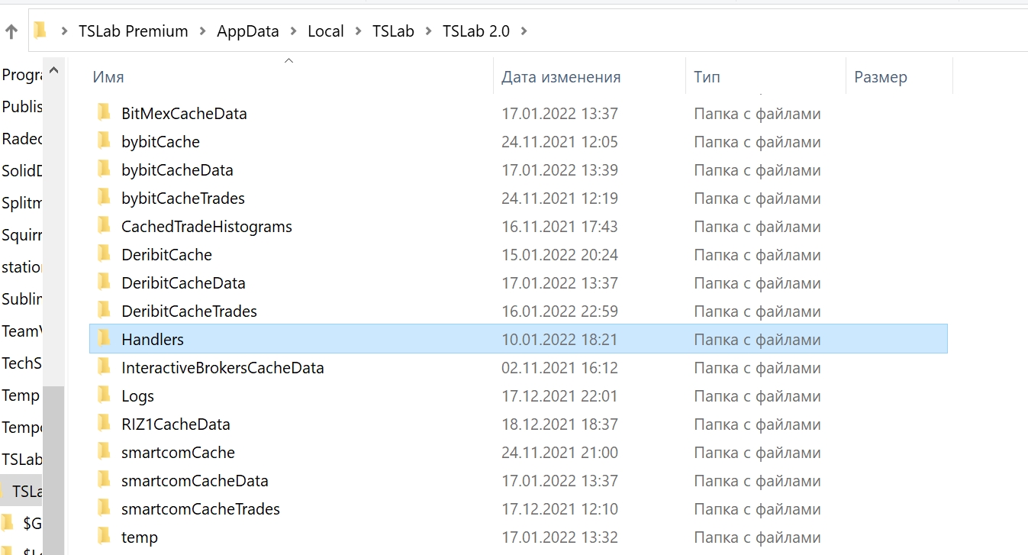This screenshot has height=555, width=1028.
Task: Click Handlers folder name
Action: [153, 340]
